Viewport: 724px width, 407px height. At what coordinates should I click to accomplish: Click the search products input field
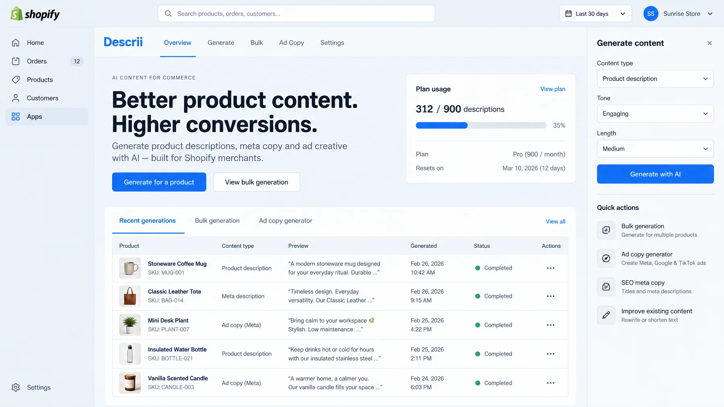[x=296, y=14]
